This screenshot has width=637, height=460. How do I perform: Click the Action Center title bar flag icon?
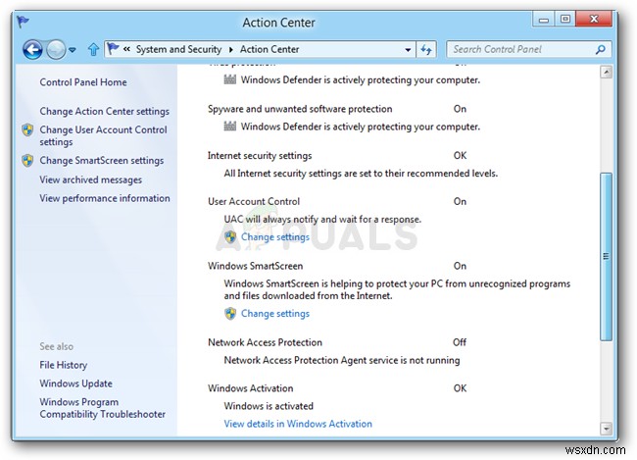point(23,22)
